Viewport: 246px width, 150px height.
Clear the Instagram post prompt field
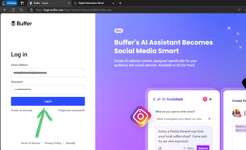coord(209,119)
